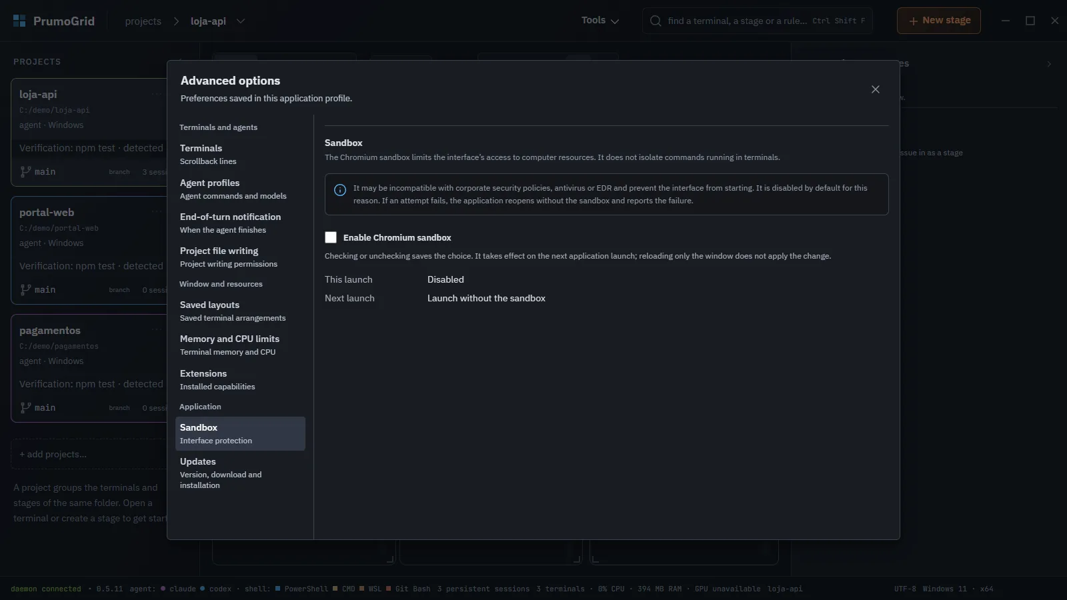Click the search magnifier icon
1067x600 pixels.
pyautogui.click(x=656, y=21)
